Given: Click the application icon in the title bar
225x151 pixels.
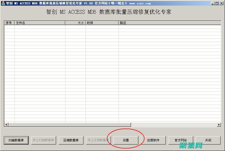Looking at the screenshot, I should pos(3,3).
